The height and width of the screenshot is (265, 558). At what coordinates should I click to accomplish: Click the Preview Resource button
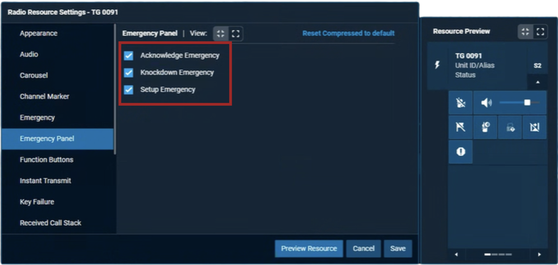coord(309,249)
